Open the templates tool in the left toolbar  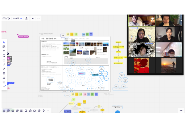pyautogui.click(x=4, y=47)
